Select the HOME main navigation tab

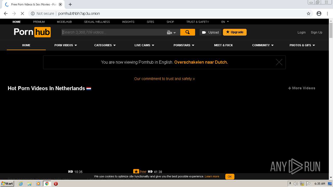(x=26, y=45)
